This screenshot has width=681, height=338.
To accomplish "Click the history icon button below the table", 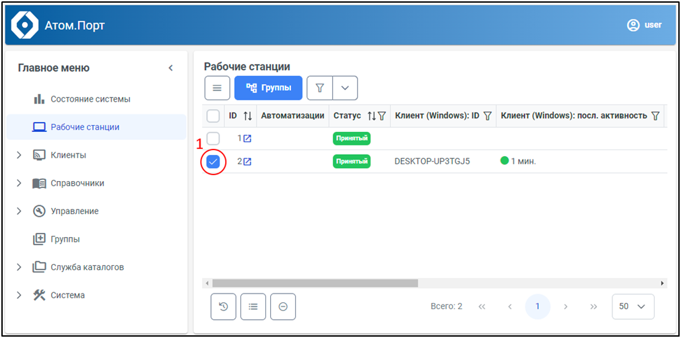I will click(x=223, y=306).
